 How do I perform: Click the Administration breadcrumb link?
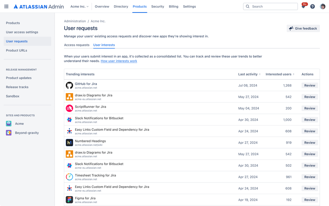(75, 21)
